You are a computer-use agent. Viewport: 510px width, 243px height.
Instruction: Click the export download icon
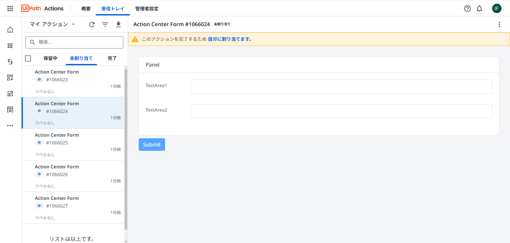[118, 24]
